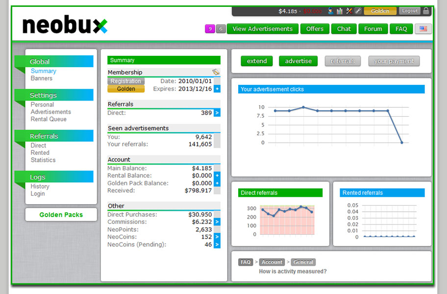Open referral Statistics in sidebar
The image size is (447, 294).
click(x=43, y=160)
